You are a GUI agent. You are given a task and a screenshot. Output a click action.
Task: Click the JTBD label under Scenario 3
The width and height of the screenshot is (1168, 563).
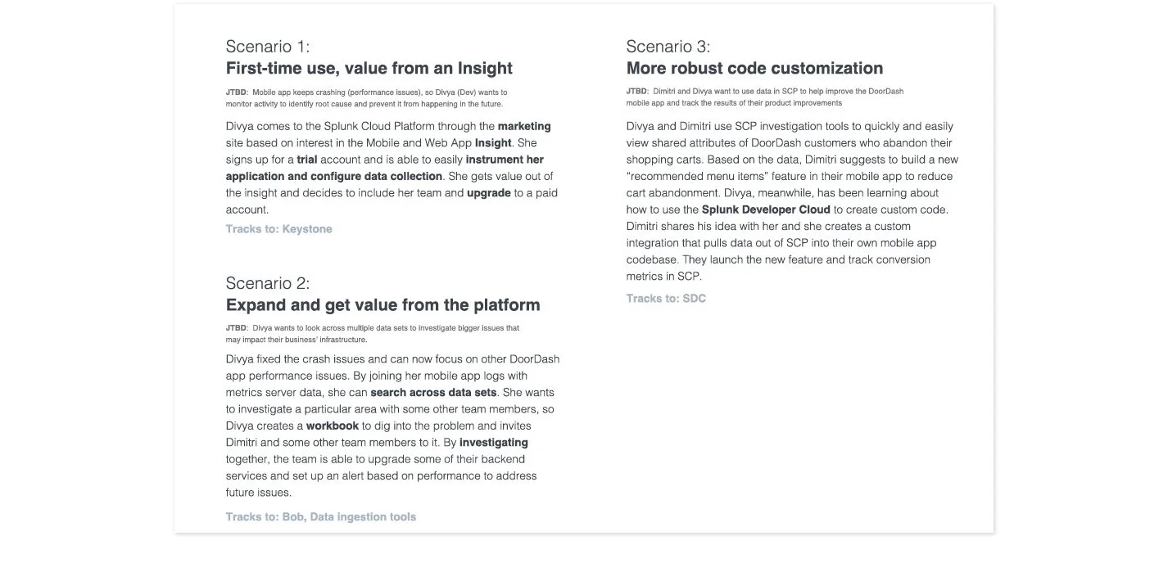[x=636, y=92]
